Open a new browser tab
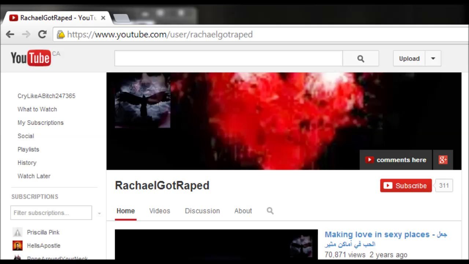The image size is (469, 264). (x=121, y=18)
